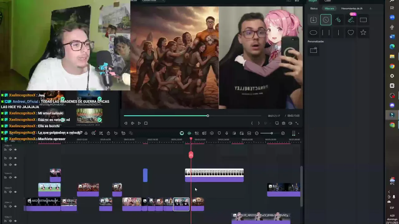Screen dimensions: 399x224
Task: Open File Explorer from the taskbar
Action: [x=392, y=56]
